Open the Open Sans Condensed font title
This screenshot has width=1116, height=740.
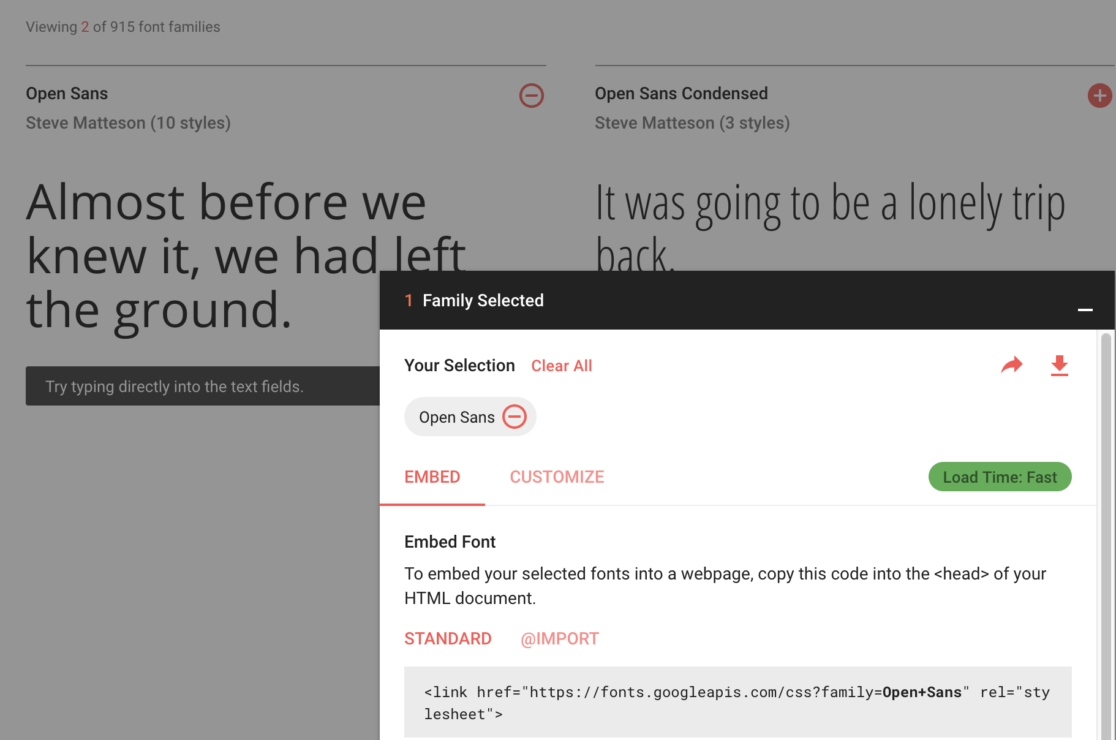click(681, 94)
